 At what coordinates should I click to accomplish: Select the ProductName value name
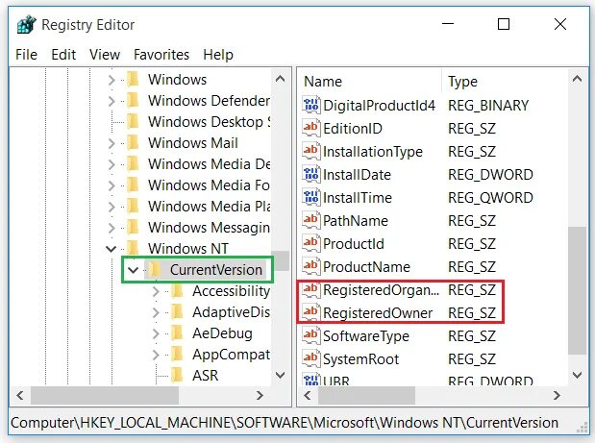[366, 267]
